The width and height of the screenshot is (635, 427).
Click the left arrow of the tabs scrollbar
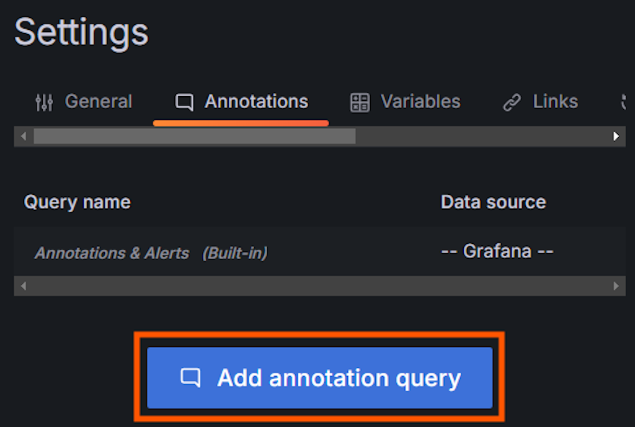pyautogui.click(x=24, y=137)
